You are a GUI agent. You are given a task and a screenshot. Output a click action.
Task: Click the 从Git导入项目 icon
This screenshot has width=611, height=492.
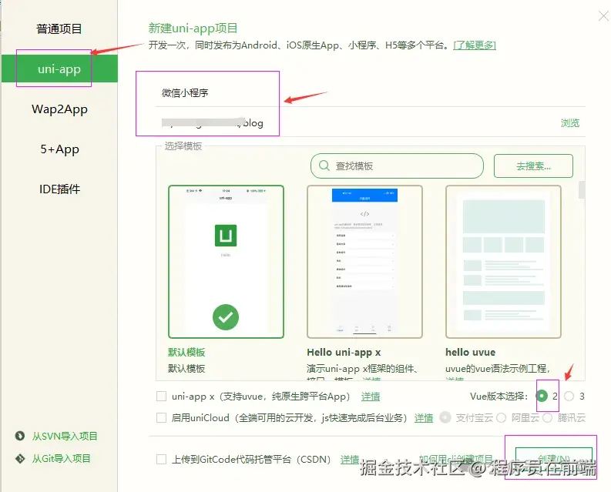click(x=20, y=458)
